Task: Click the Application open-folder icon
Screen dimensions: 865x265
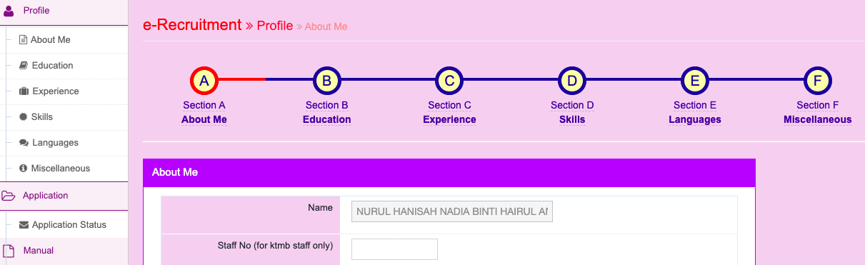Action: click(x=9, y=196)
